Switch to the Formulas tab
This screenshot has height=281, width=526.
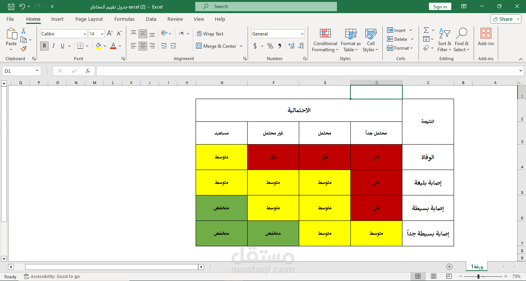(124, 19)
